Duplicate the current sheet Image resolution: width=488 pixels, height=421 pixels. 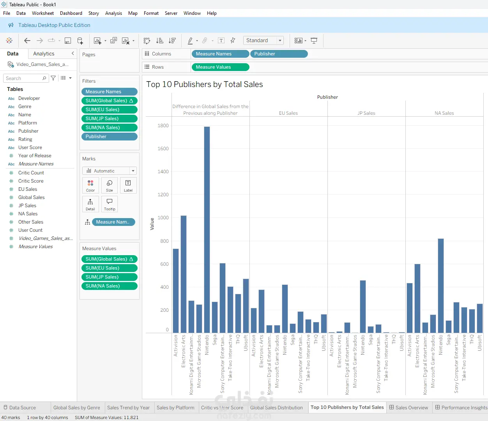tap(114, 41)
